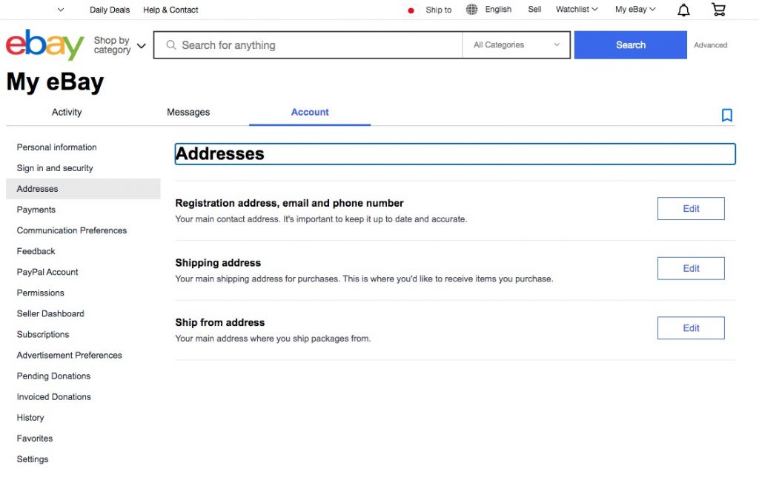This screenshot has width=759, height=483.
Task: Open Pending Donations
Action: coord(53,376)
